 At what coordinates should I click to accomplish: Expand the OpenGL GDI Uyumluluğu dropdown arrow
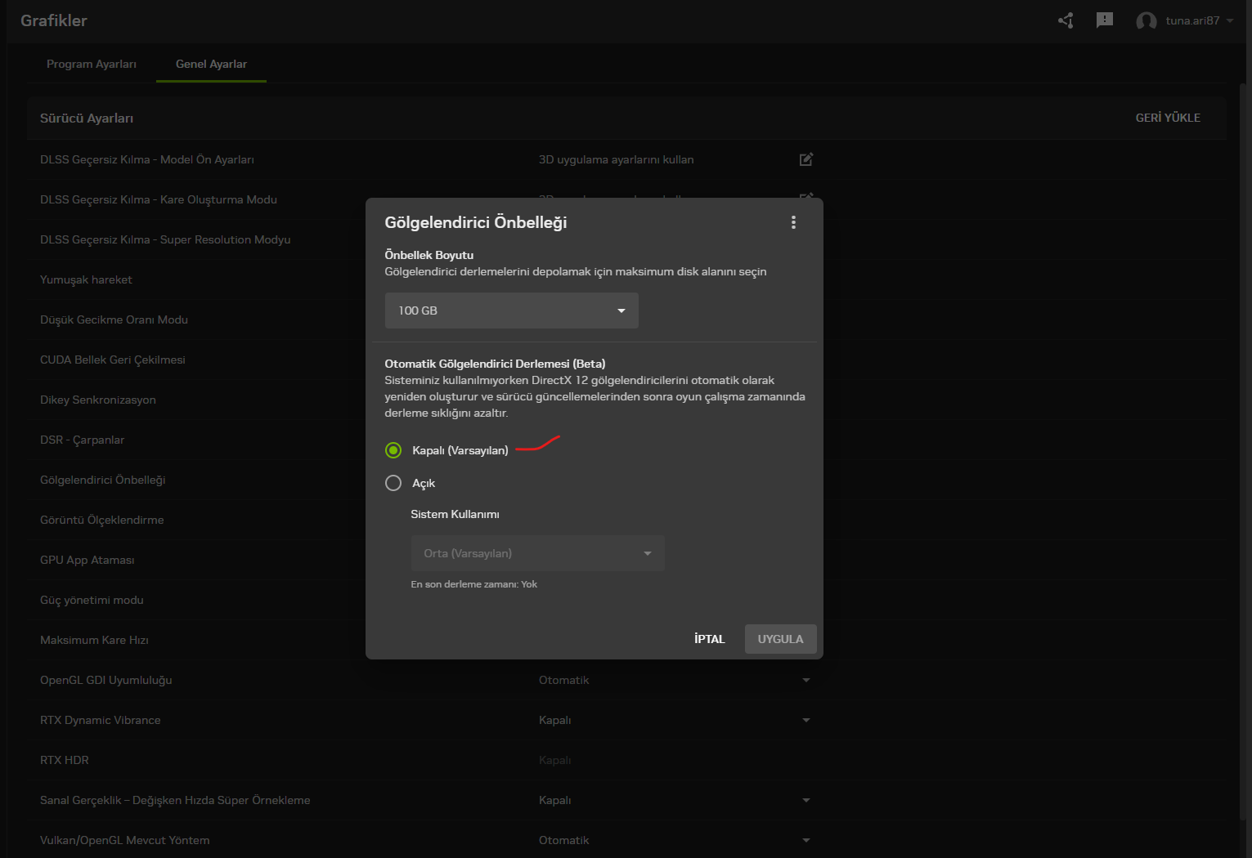pyautogui.click(x=806, y=680)
